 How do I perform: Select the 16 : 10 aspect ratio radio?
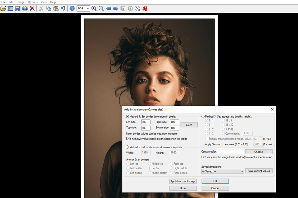pyautogui.click(x=223, y=125)
